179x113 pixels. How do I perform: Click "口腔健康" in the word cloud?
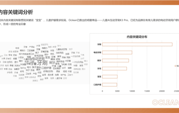click(x=31, y=50)
